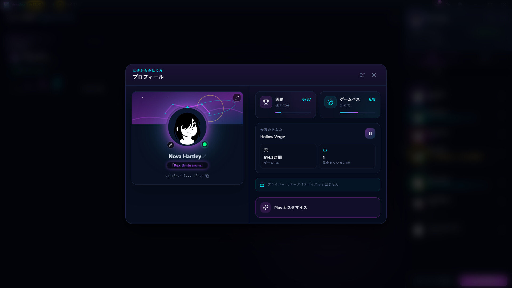Click the compass icon in ゲームパス
The height and width of the screenshot is (288, 512).
tap(330, 102)
